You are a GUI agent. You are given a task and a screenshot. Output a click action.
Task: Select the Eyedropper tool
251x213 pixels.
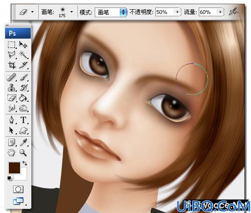23,142
